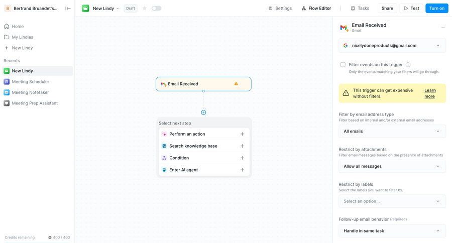Click the Meeting Prep Assistant icon

click(7, 103)
